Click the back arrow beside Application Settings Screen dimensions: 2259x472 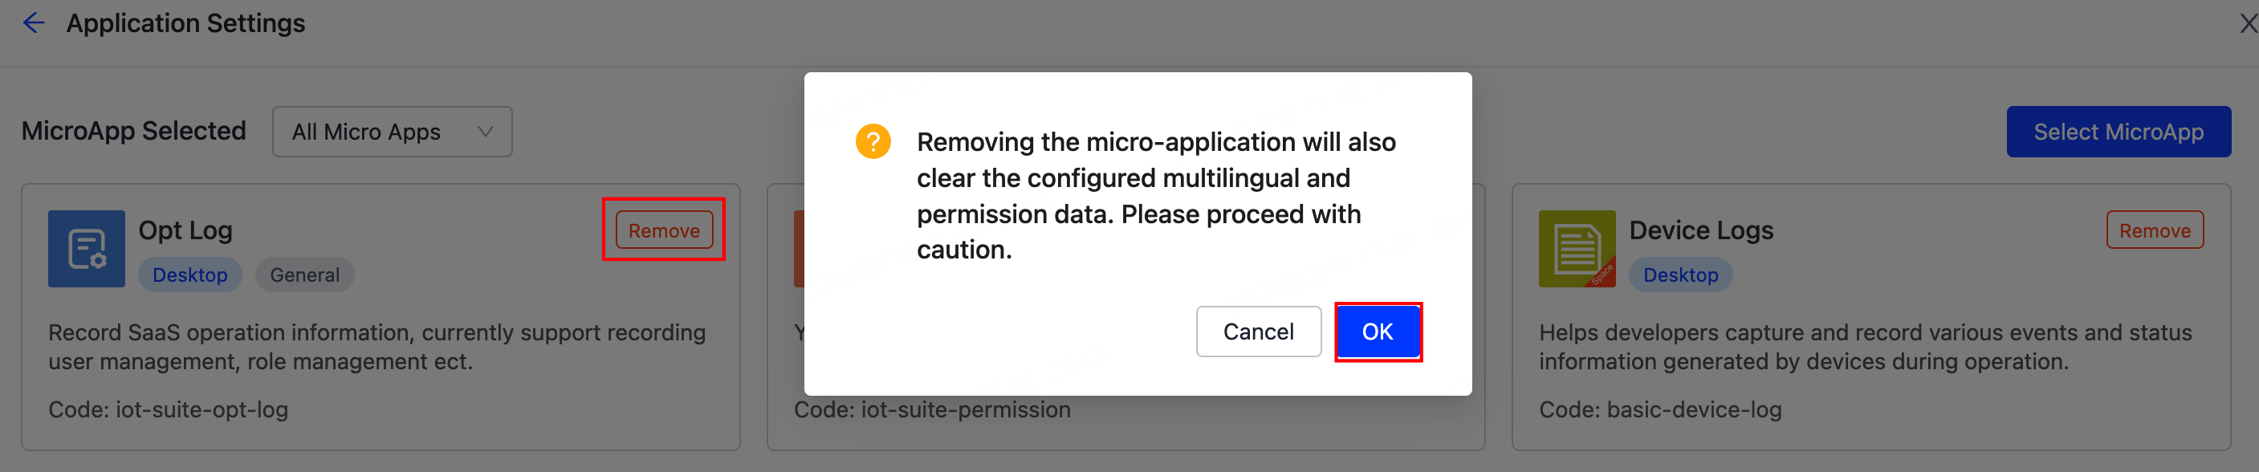(x=34, y=22)
